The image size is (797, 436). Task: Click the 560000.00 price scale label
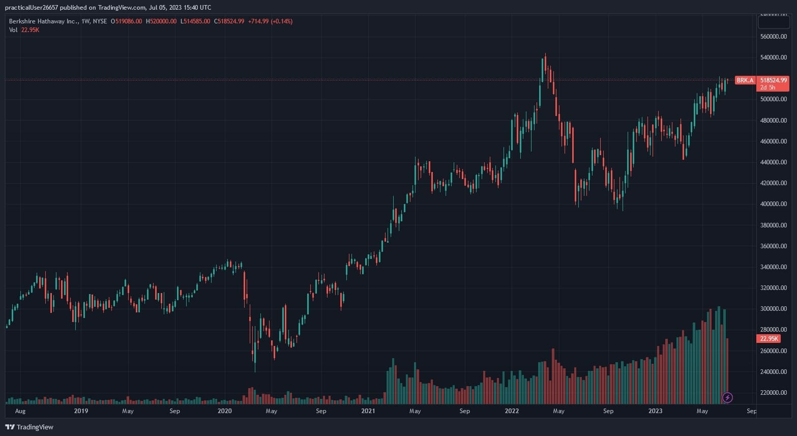(x=773, y=37)
